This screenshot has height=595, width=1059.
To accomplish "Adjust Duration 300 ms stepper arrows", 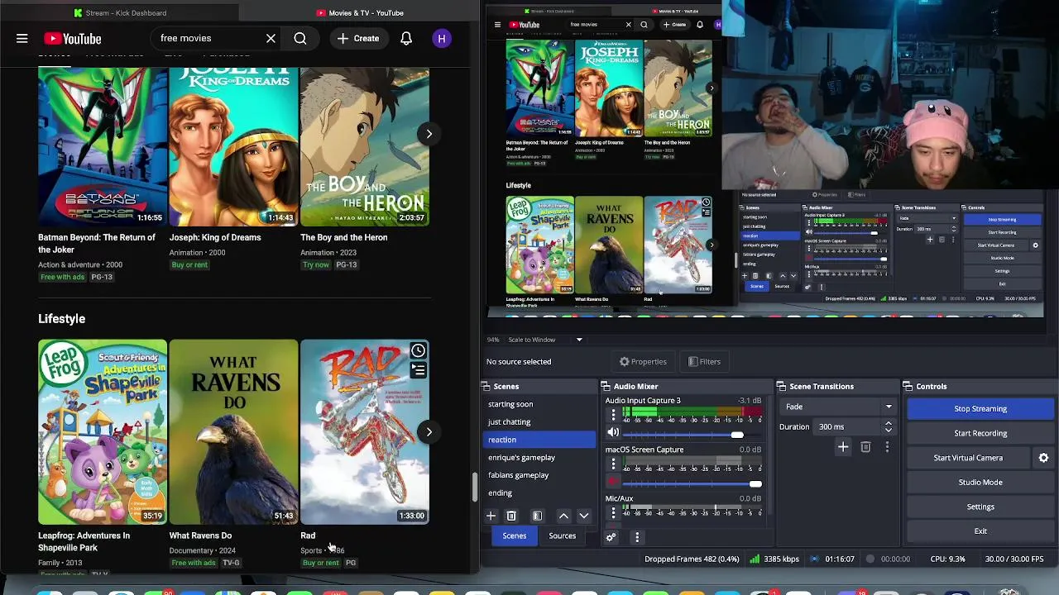I will pos(888,426).
